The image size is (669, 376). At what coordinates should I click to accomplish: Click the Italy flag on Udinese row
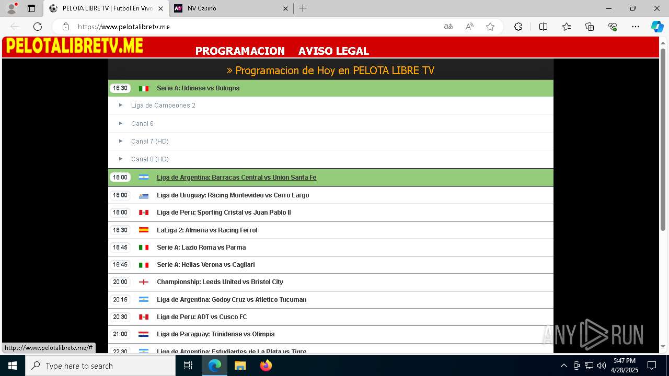click(144, 88)
